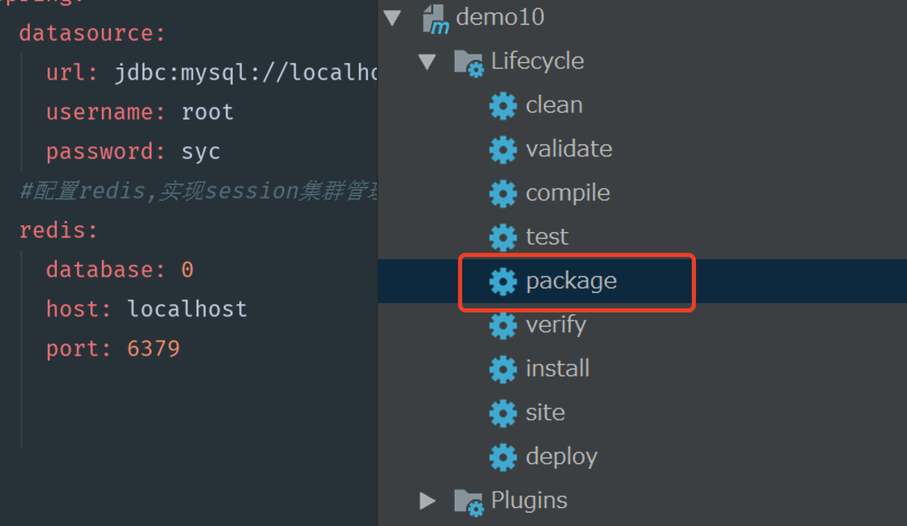Click the gear icon next to validate

click(x=502, y=150)
